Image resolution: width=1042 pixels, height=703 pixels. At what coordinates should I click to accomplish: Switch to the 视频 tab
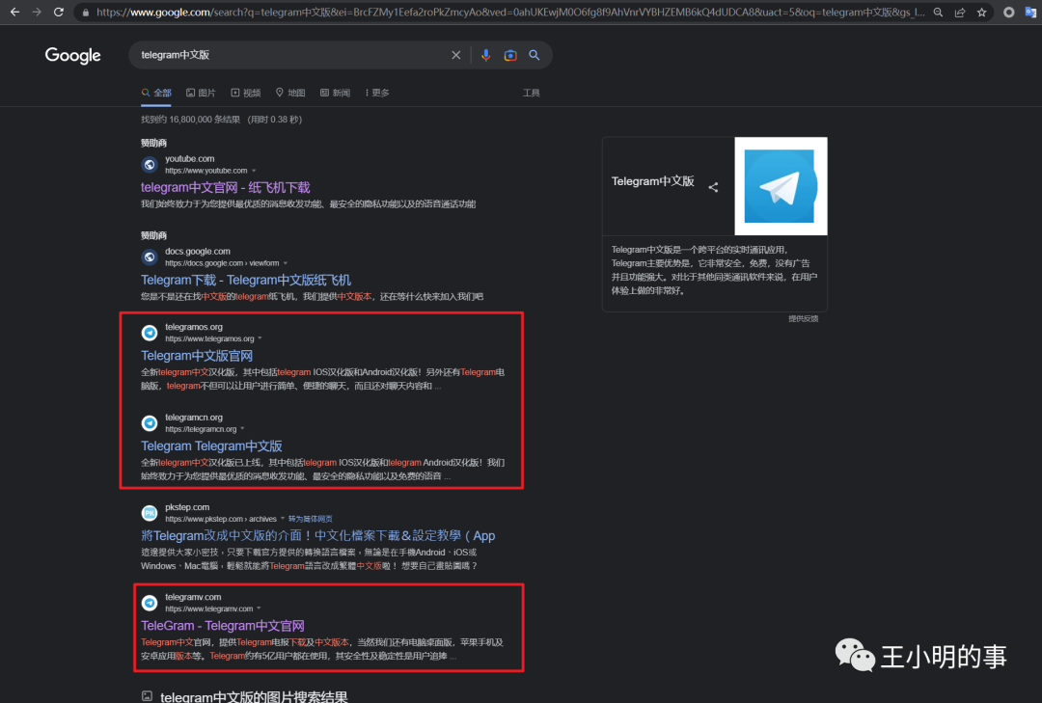click(245, 93)
